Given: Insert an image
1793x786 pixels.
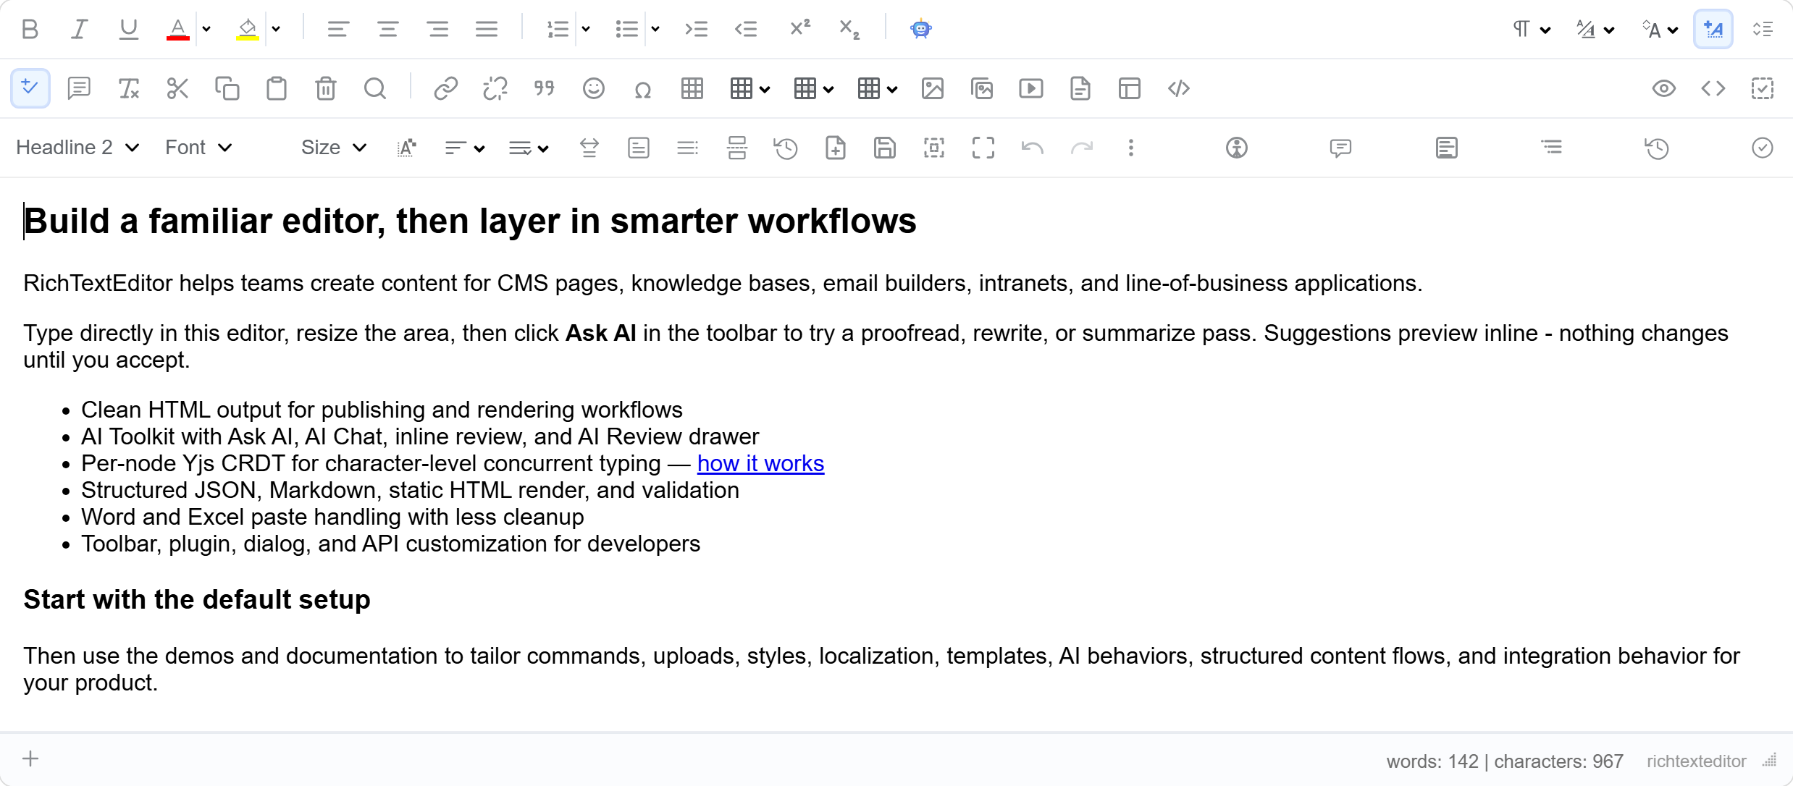Looking at the screenshot, I should [x=932, y=88].
